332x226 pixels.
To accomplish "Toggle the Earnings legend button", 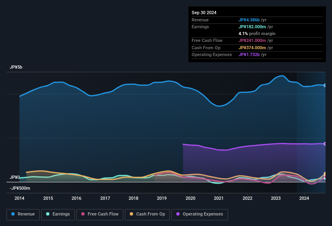I will 58,214.
